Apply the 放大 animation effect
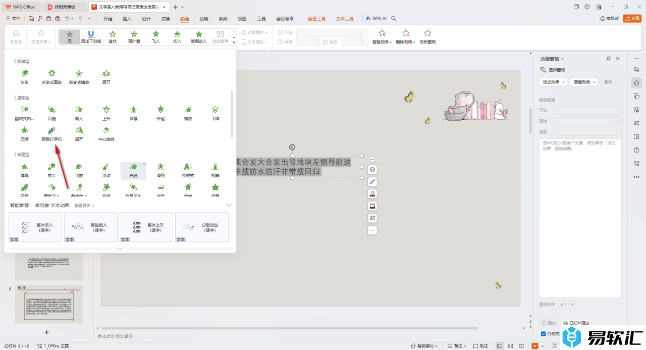This screenshot has width=646, height=350. point(51,170)
